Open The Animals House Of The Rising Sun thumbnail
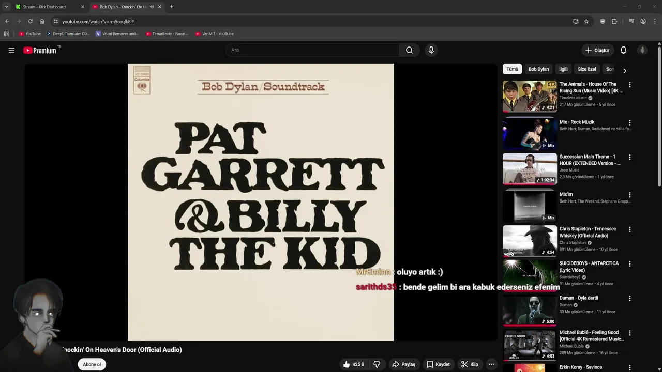Image resolution: width=662 pixels, height=372 pixels. [x=530, y=96]
